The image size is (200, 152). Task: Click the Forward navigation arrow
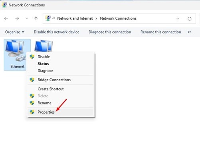pyautogui.click(x=17, y=18)
